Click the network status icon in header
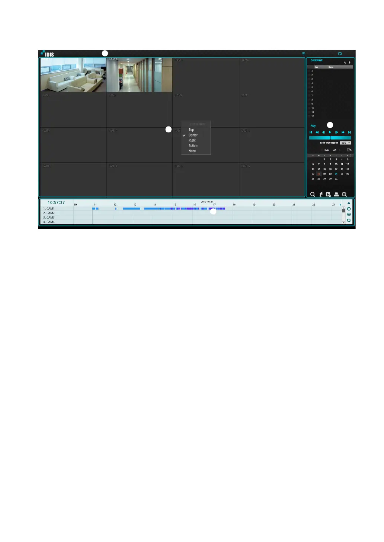The width and height of the screenshot is (384, 542). pos(303,54)
